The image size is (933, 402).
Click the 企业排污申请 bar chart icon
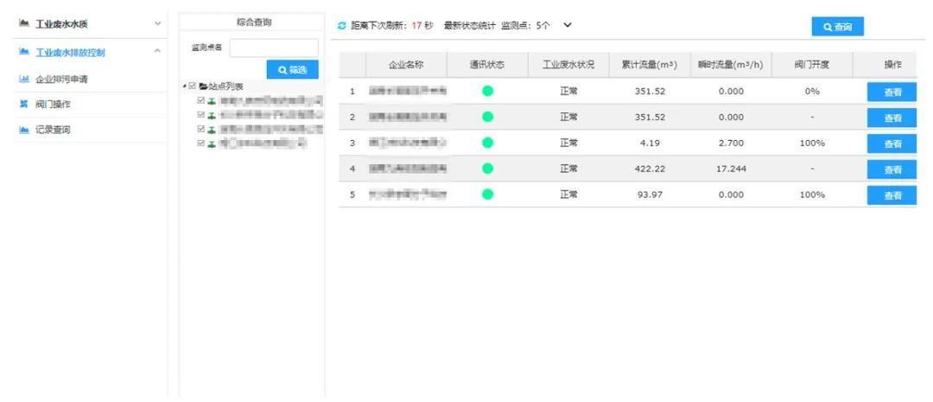[x=24, y=80]
